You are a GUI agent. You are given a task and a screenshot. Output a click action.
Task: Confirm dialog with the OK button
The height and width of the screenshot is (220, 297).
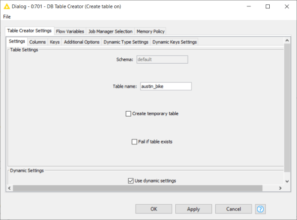point(153,209)
